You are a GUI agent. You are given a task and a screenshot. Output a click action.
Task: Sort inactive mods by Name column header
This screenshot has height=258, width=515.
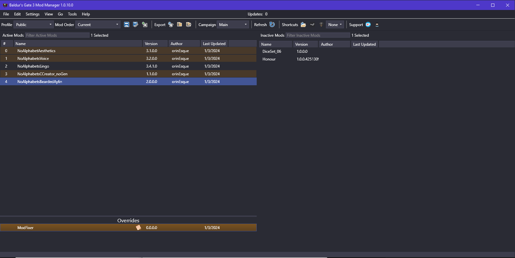(x=276, y=44)
